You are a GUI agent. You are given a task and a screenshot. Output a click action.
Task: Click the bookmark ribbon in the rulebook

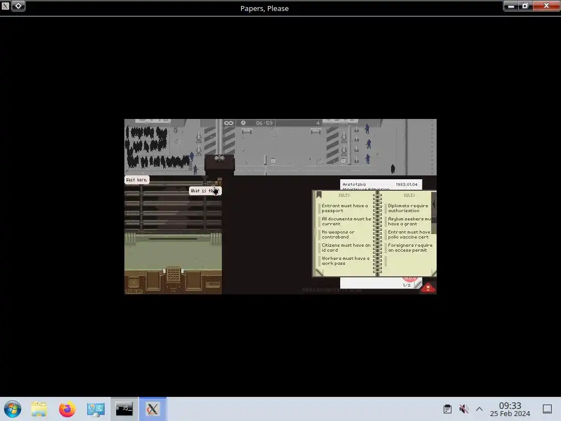(319, 195)
